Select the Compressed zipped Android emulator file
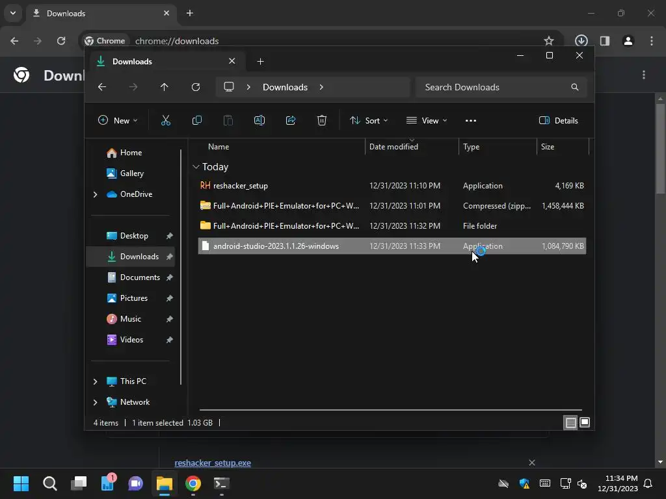 [x=392, y=206]
